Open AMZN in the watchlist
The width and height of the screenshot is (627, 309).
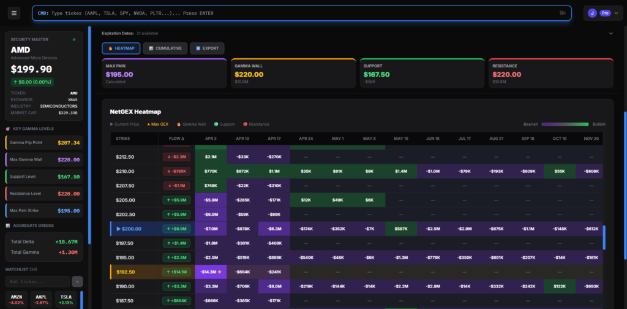coord(17,299)
